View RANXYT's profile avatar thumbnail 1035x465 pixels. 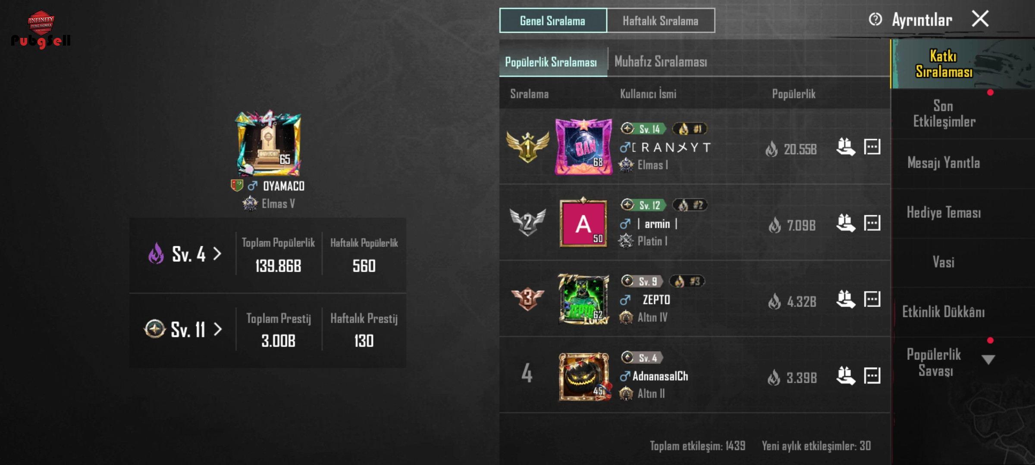click(x=583, y=147)
